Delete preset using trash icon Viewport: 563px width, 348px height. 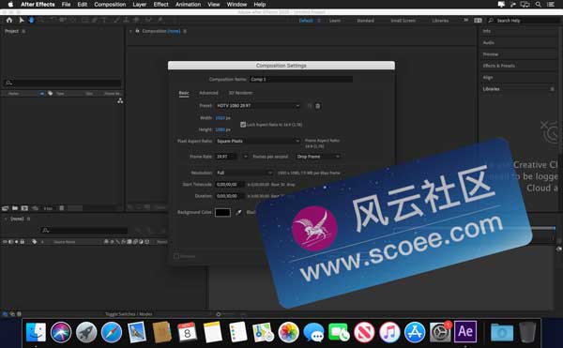tap(318, 106)
